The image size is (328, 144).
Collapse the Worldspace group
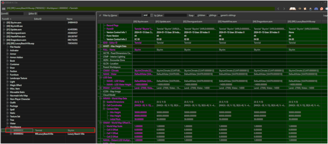coord(8,127)
